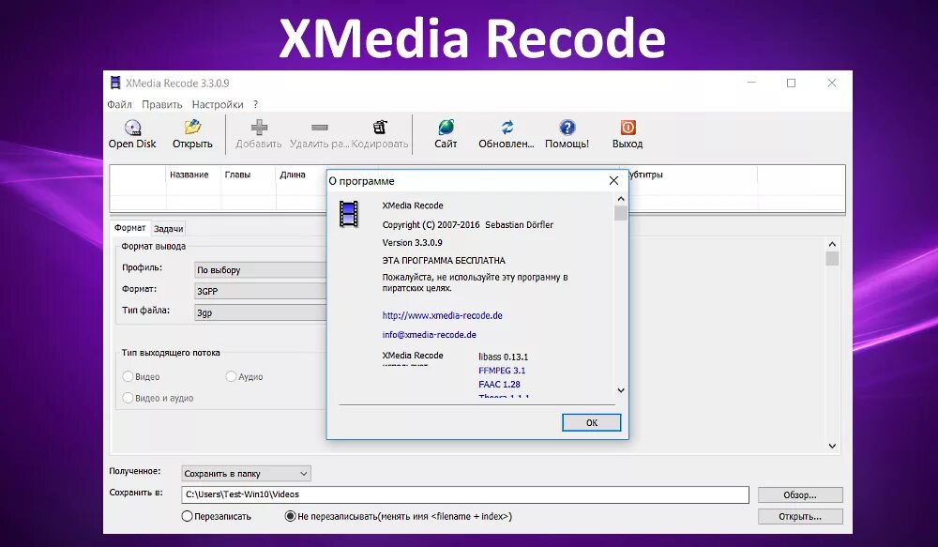Click the Copyright (C) 2007-2016 line
The image size is (938, 547).
point(468,224)
